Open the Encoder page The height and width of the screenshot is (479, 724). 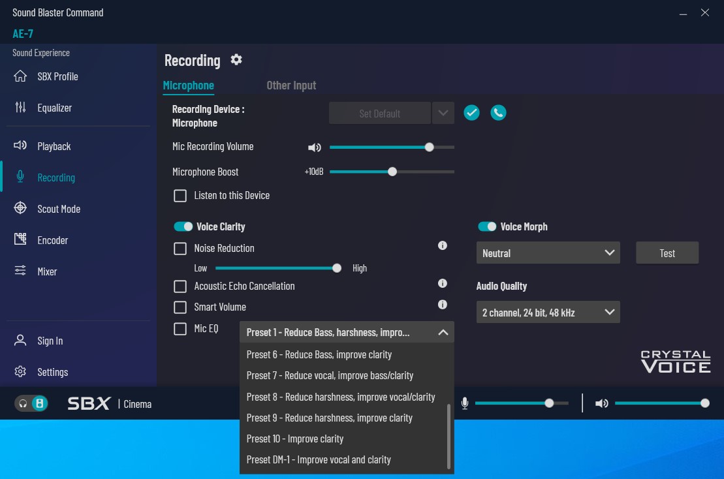[x=53, y=240]
